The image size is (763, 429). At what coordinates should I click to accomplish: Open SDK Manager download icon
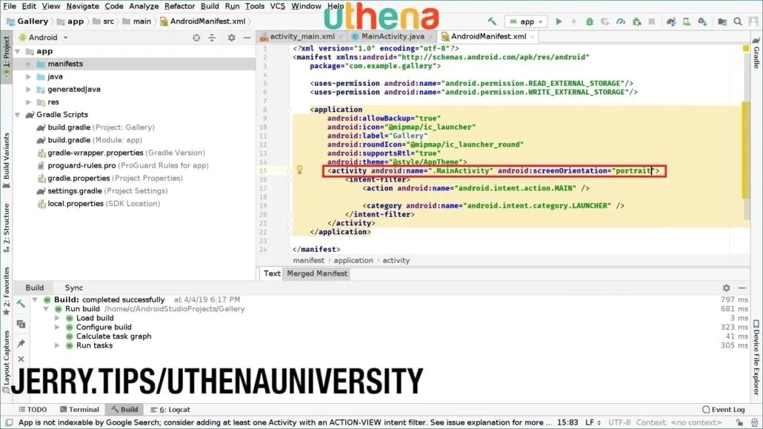point(702,21)
